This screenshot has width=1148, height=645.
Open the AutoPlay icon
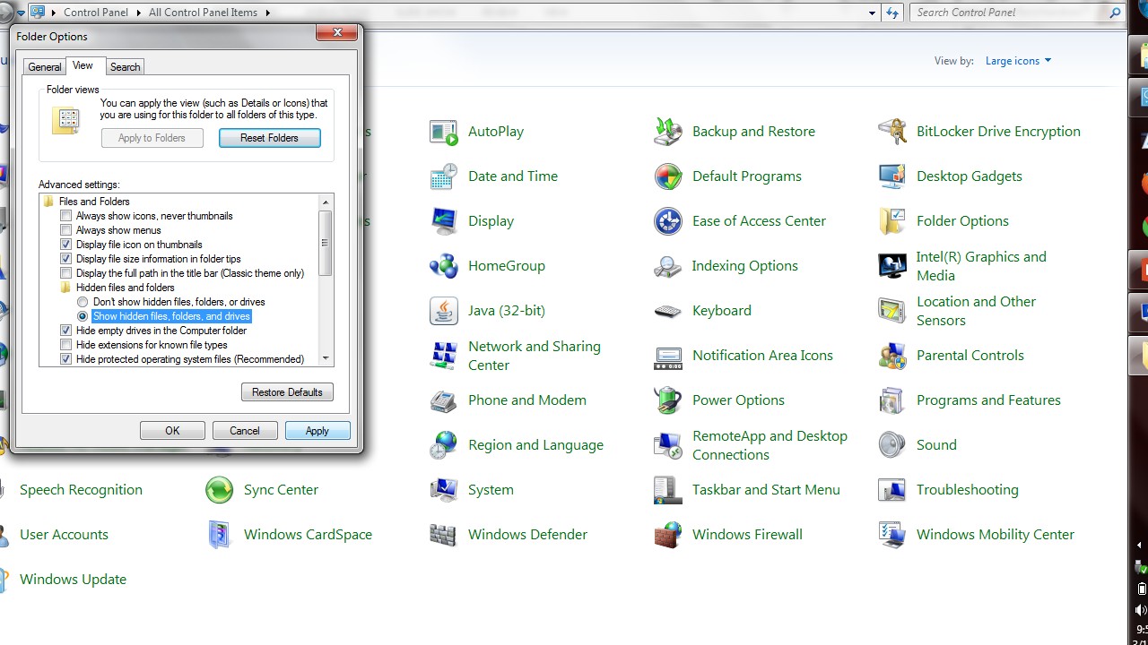[x=444, y=132]
